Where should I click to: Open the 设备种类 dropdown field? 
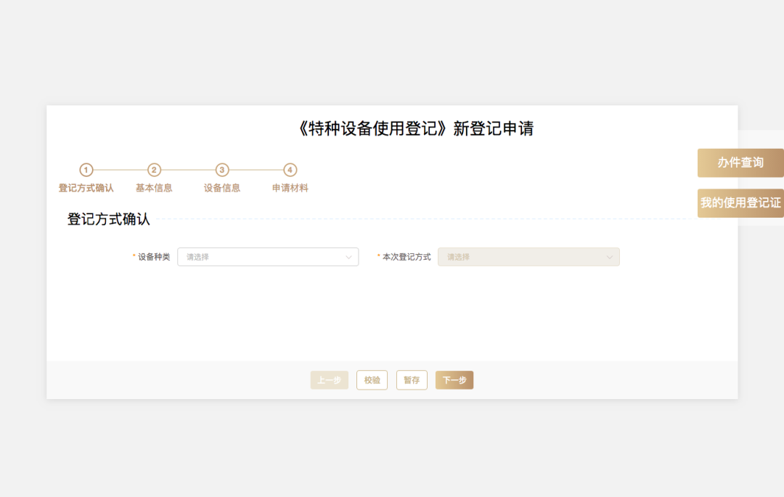(261, 257)
